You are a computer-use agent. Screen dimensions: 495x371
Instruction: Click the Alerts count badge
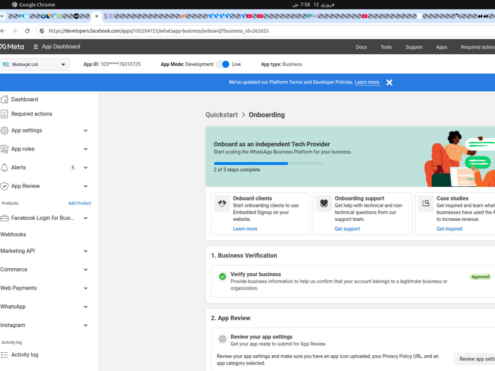[x=73, y=167]
